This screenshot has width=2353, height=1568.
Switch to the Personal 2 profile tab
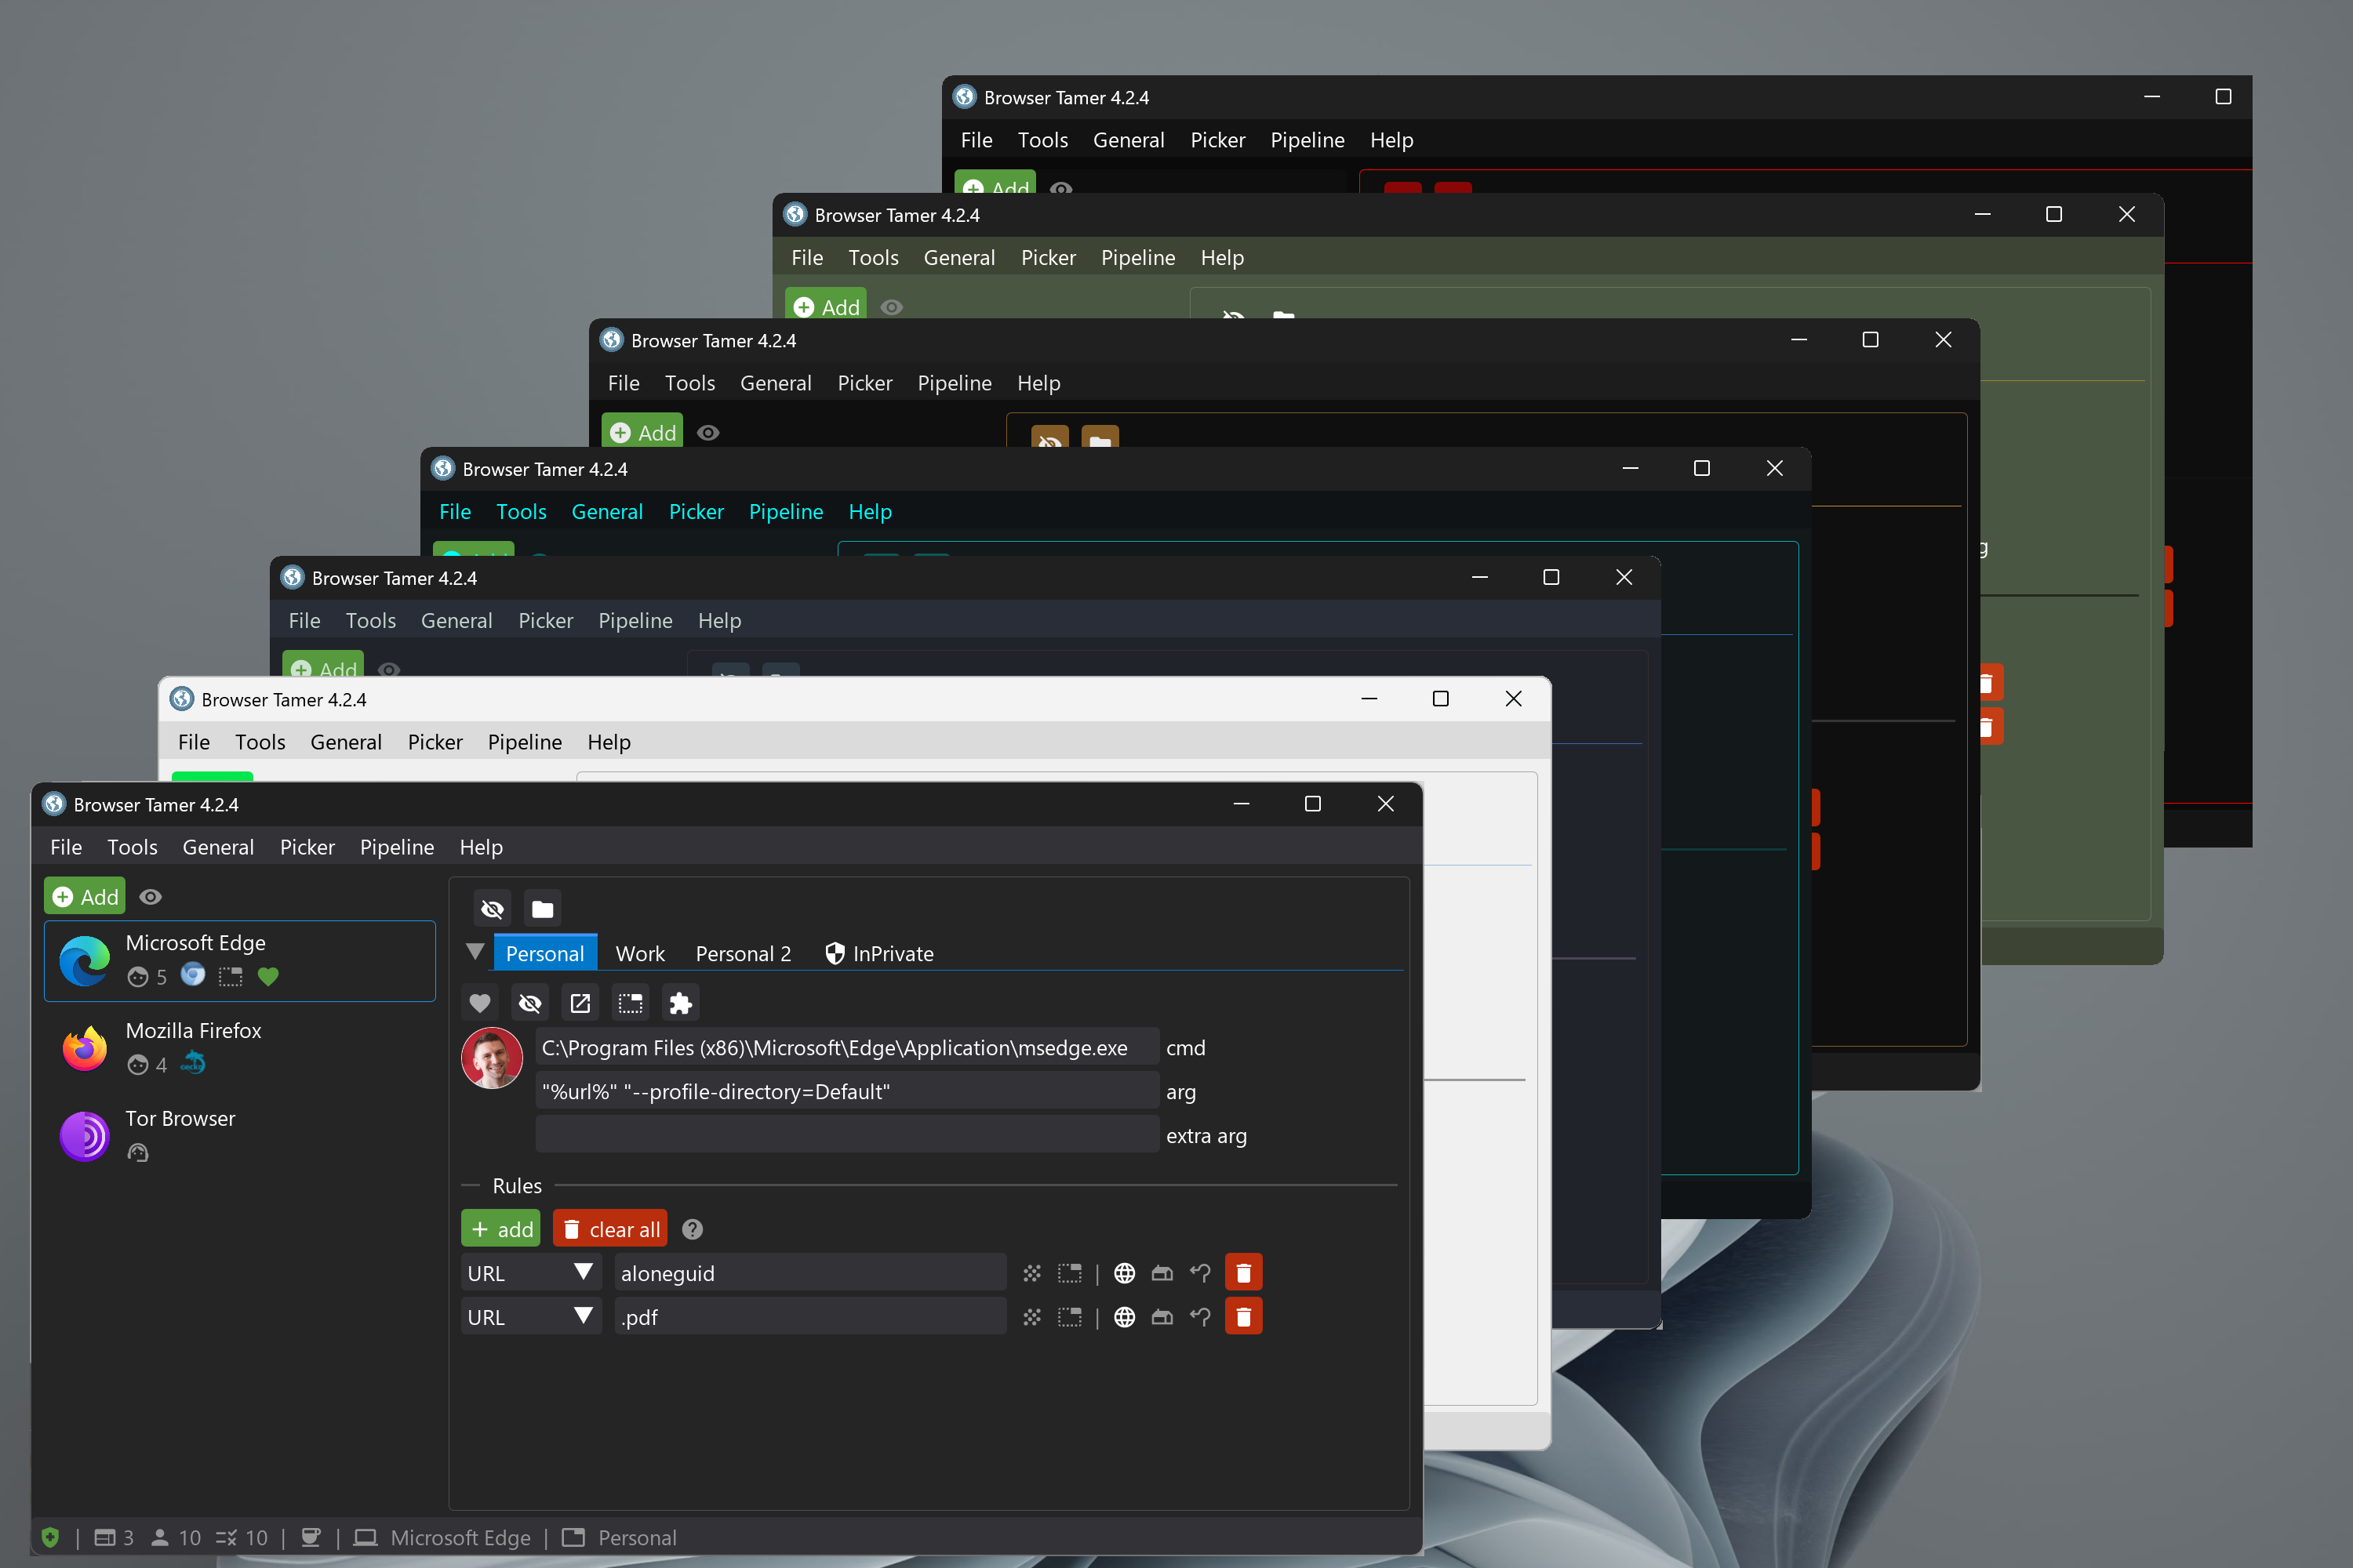[744, 953]
